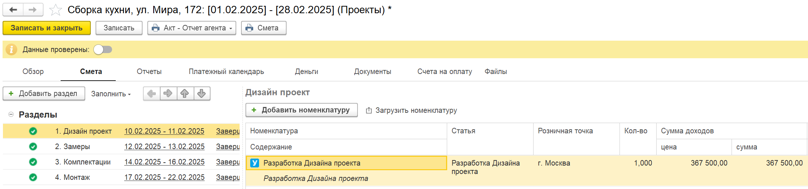Click Загрузить номенклатуру upload button

[412, 110]
